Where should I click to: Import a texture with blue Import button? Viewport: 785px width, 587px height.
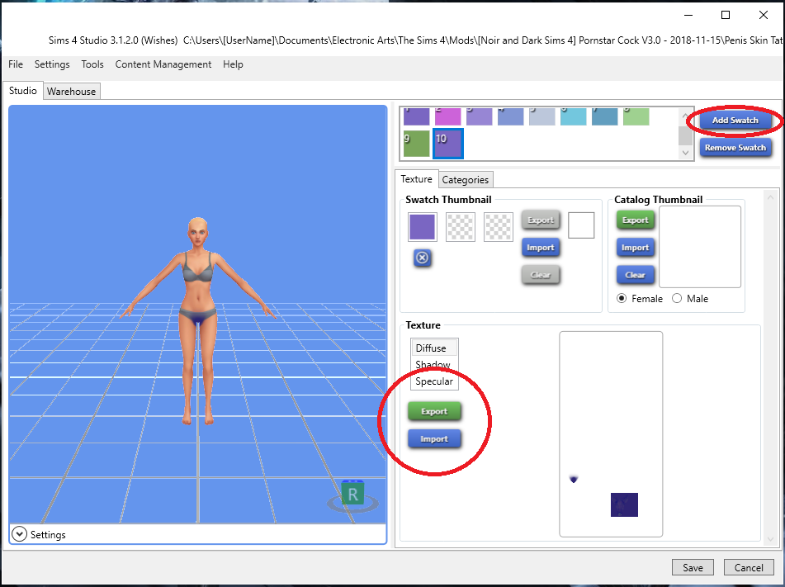[434, 438]
